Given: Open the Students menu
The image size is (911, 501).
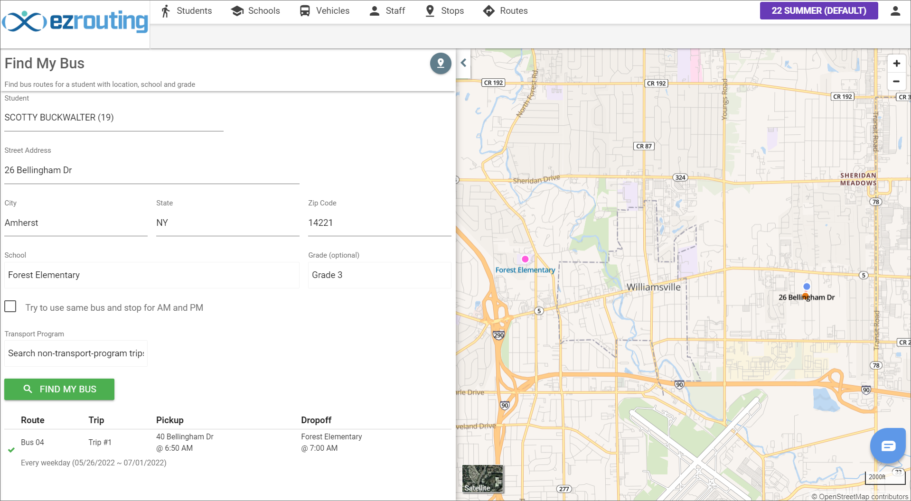Looking at the screenshot, I should [x=186, y=11].
